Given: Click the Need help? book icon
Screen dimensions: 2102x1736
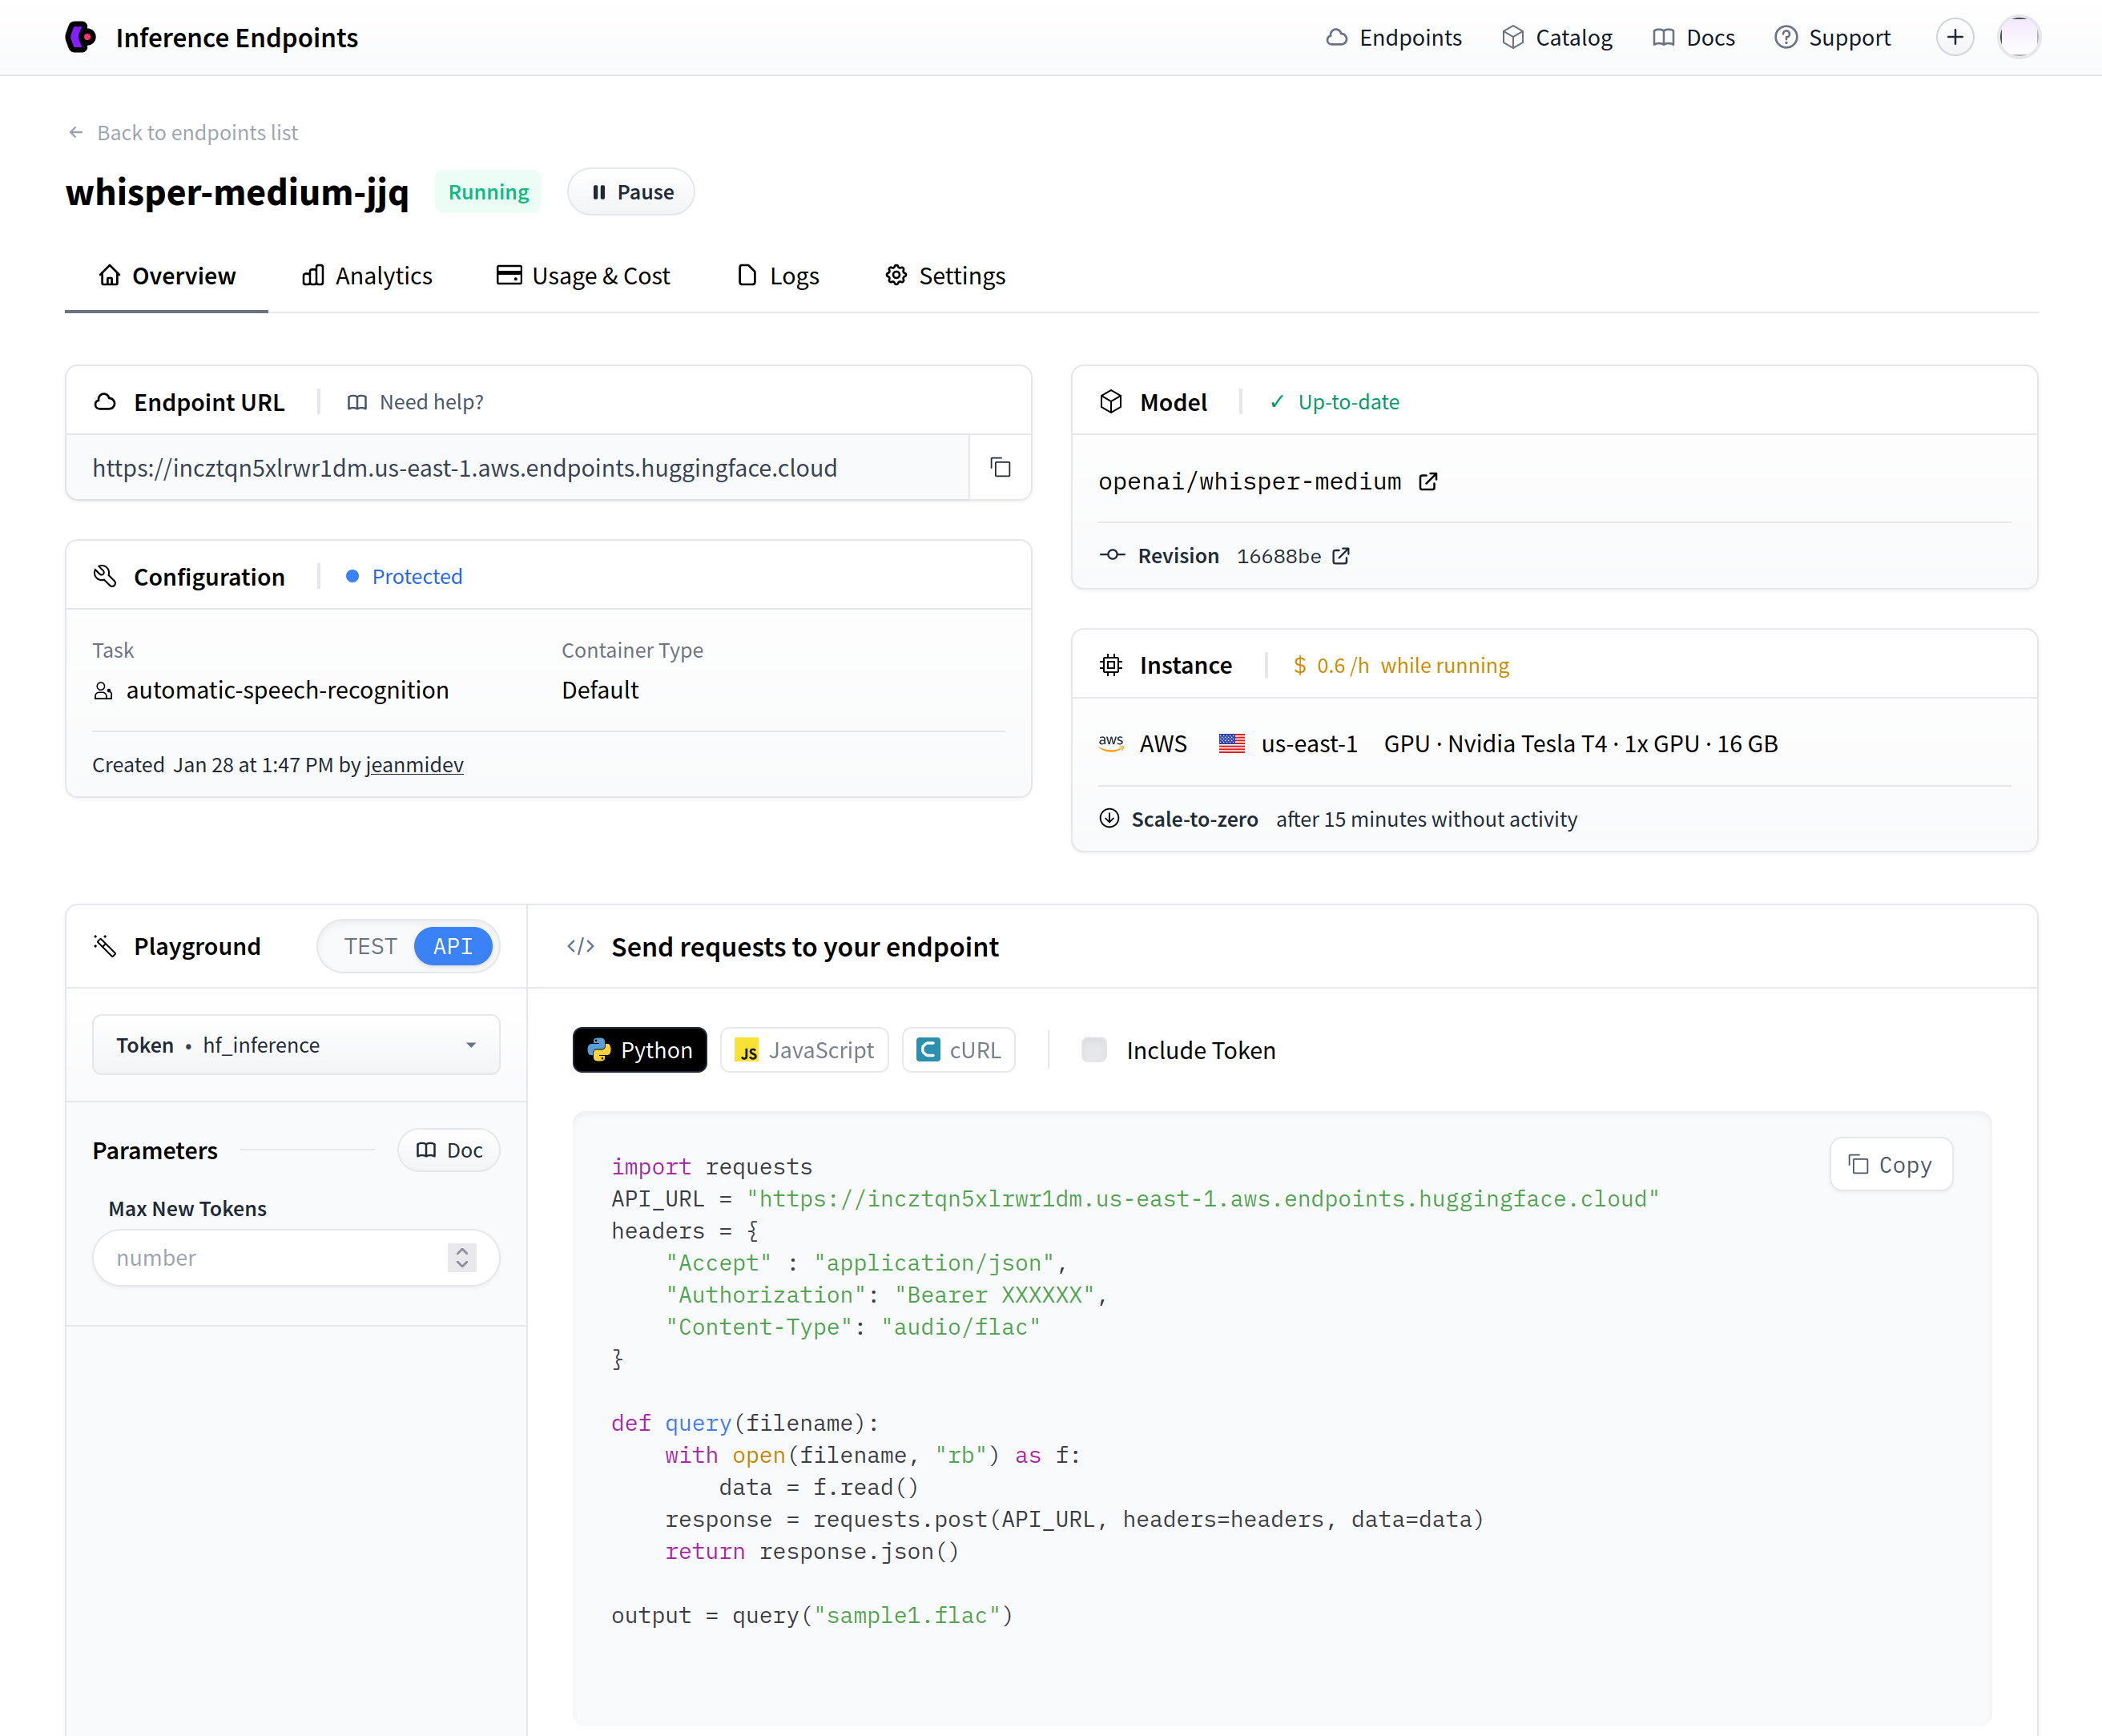Looking at the screenshot, I should (357, 402).
